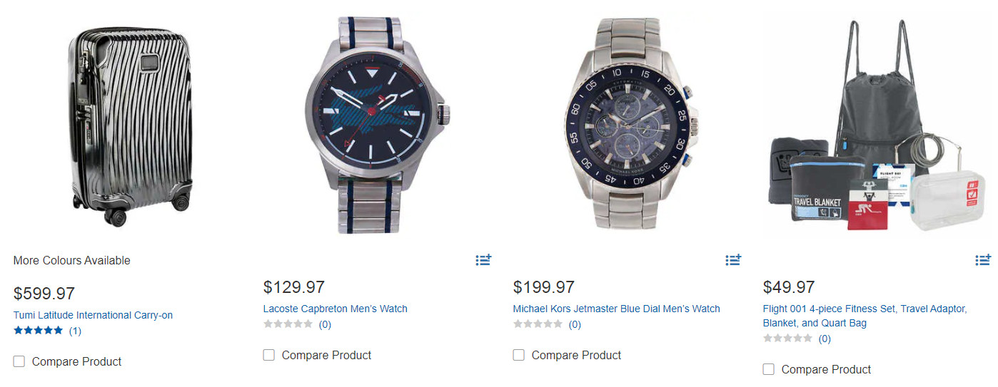Click add-to-list icon for Flight 001 set
The height and width of the screenshot is (387, 998).
[983, 260]
